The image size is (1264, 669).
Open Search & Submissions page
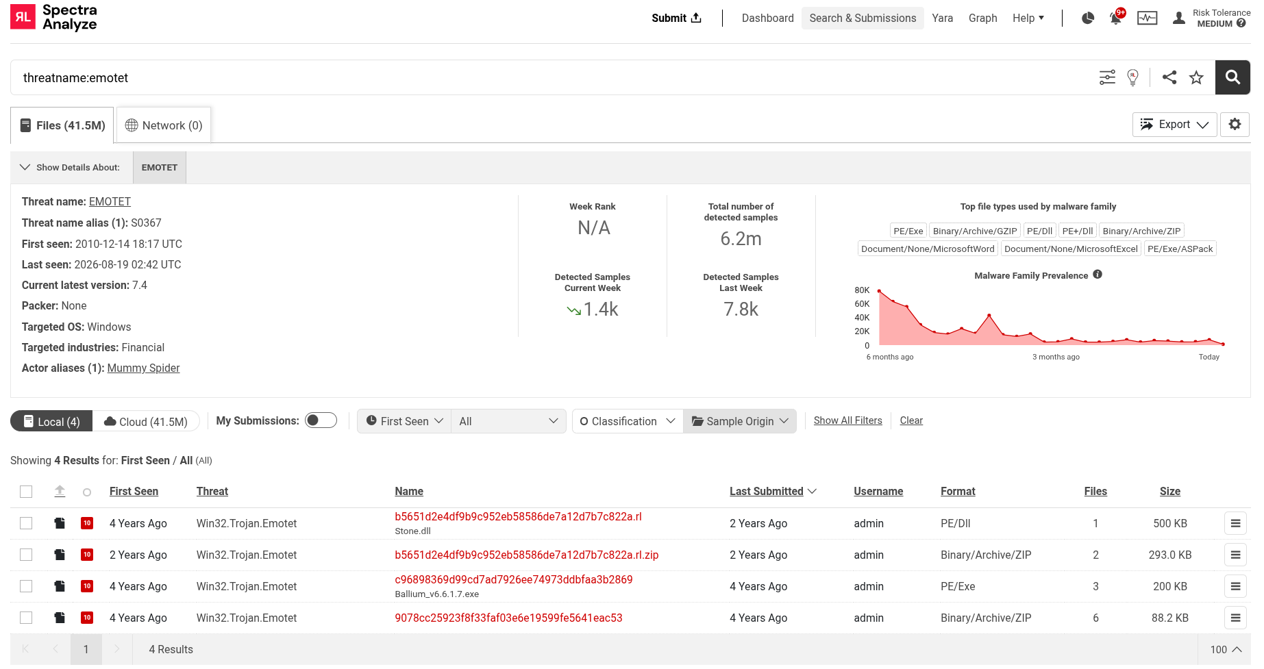pos(863,18)
